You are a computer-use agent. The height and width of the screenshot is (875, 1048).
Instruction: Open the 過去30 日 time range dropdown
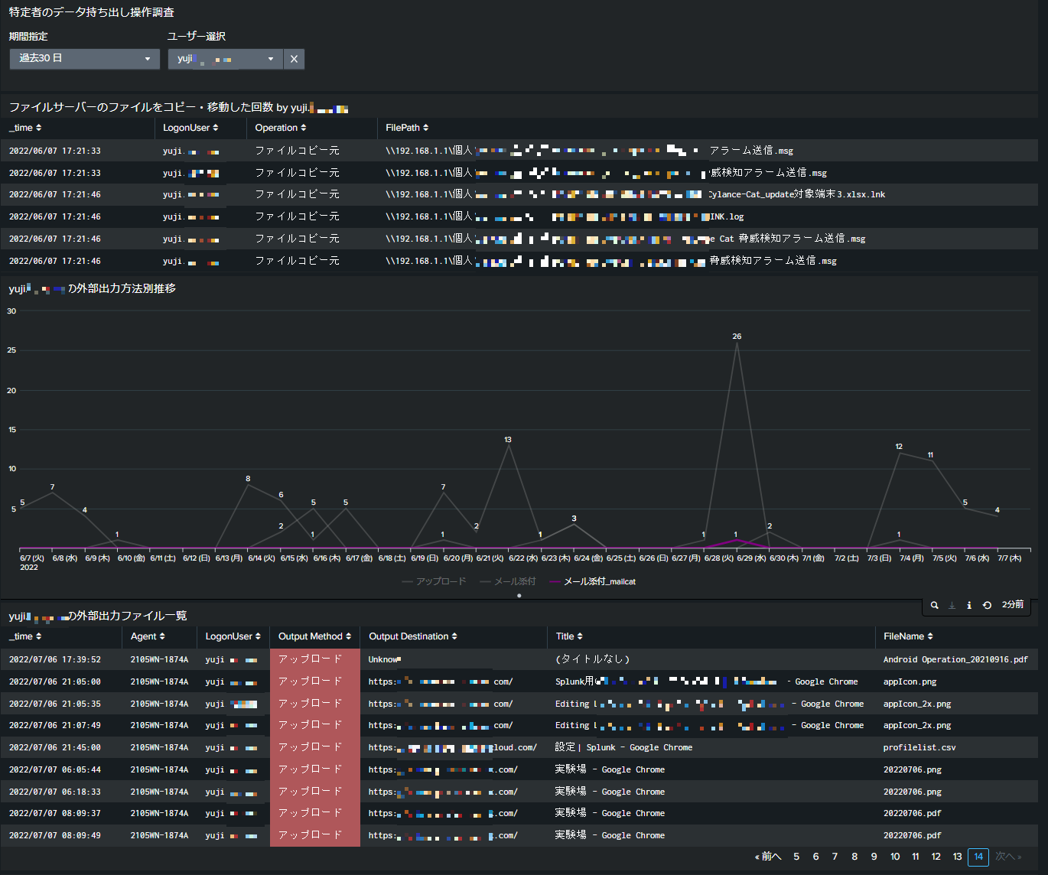[84, 59]
